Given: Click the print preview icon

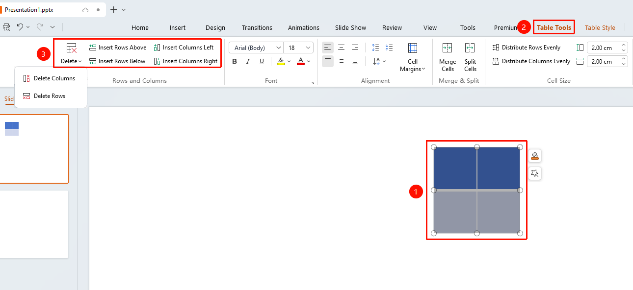Looking at the screenshot, I should [6, 27].
